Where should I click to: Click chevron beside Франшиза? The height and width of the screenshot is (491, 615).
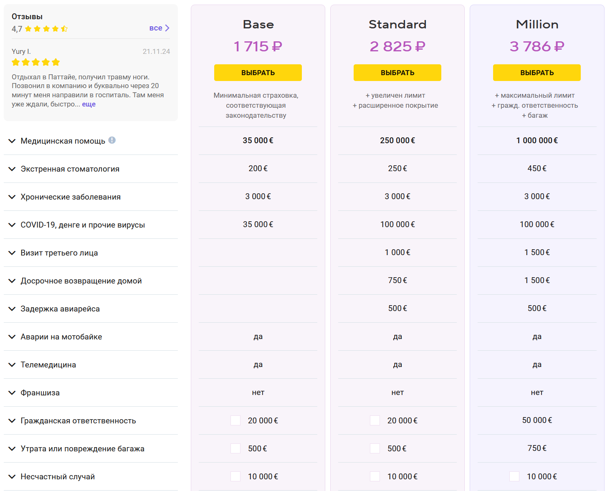coord(12,393)
